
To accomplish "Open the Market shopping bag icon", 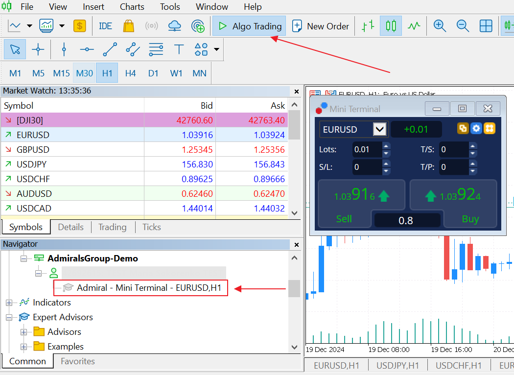I will pos(128,26).
